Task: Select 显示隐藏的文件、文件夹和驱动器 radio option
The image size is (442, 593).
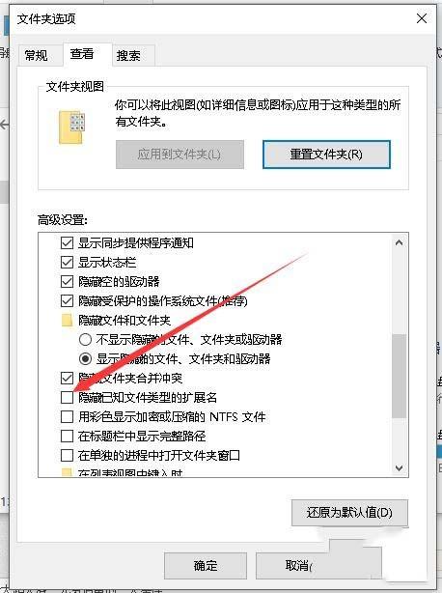Action: (85, 358)
